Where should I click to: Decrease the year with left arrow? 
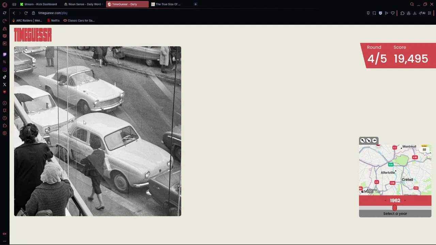pyautogui.click(x=385, y=200)
